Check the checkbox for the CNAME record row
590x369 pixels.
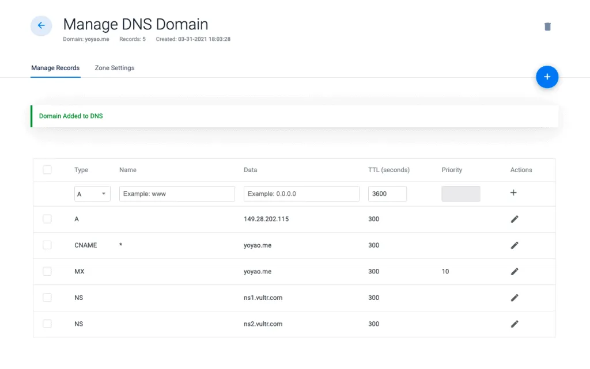(x=47, y=245)
